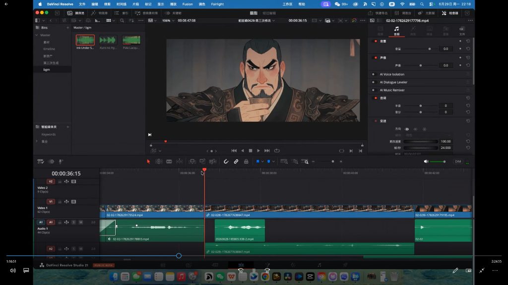
Task: Adjust the timeline zoom slider
Action: (x=333, y=162)
